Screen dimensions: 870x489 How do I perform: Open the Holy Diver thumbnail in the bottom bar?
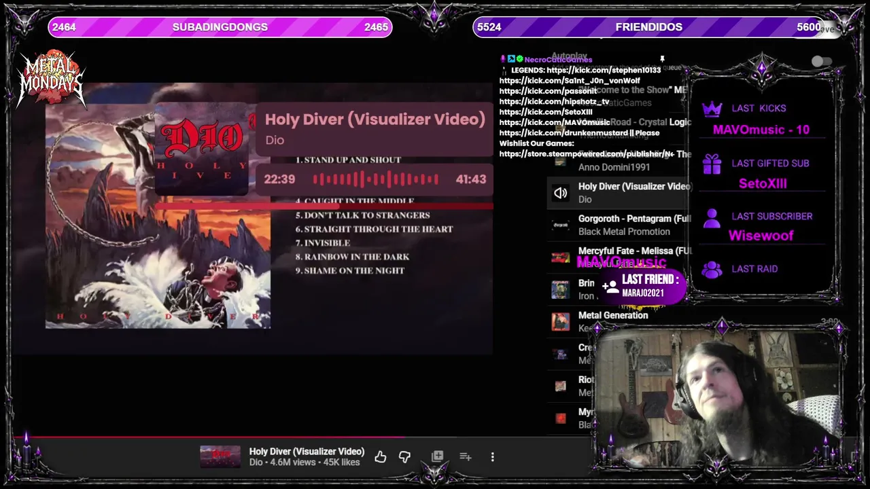coord(220,457)
